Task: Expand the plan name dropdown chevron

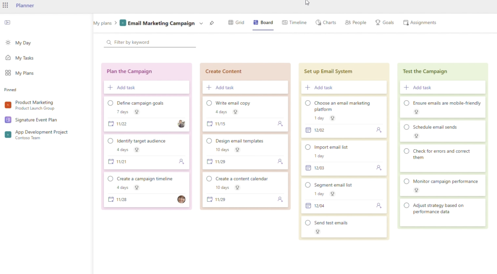Action: point(201,23)
